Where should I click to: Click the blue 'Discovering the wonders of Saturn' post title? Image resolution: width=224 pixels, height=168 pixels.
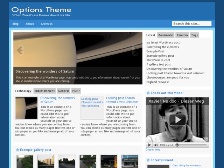(x=57, y=100)
